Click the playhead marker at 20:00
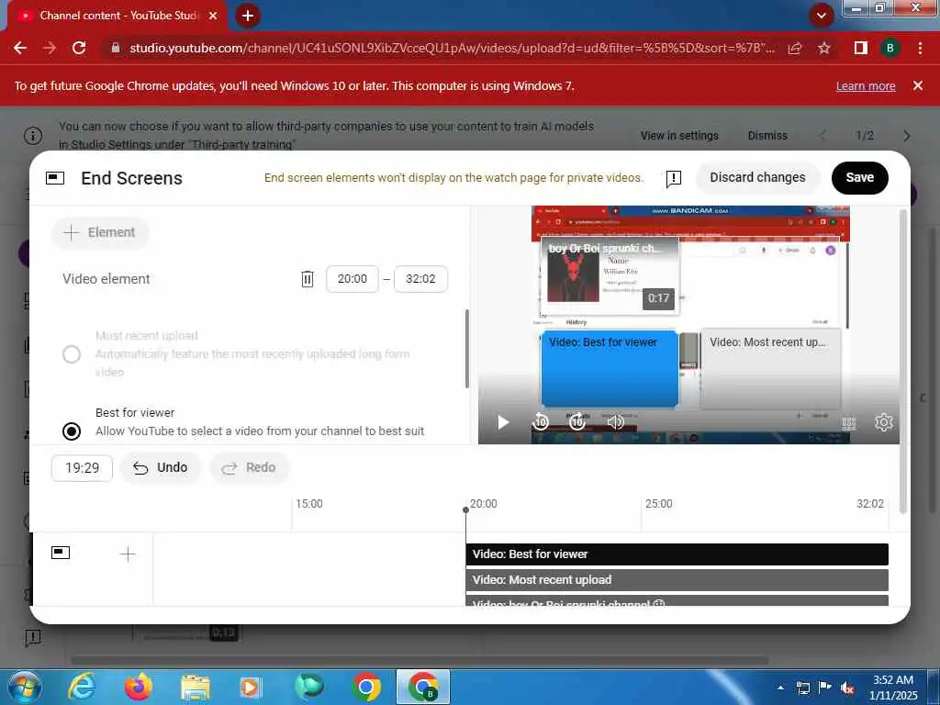This screenshot has width=940, height=705. [465, 510]
